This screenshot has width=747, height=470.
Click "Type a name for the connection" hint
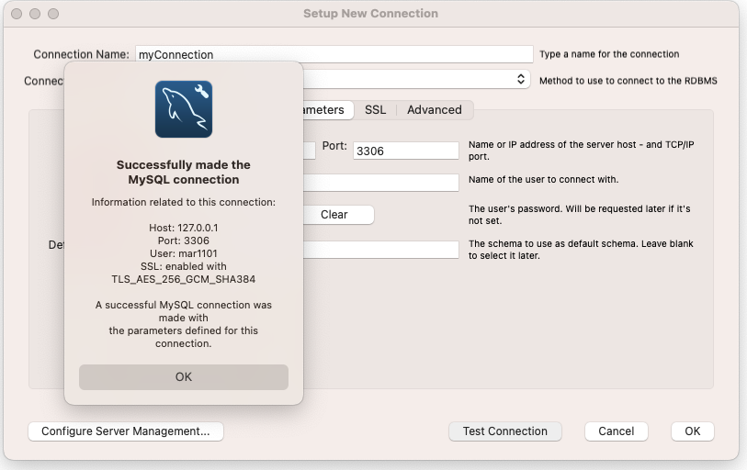[x=609, y=54]
